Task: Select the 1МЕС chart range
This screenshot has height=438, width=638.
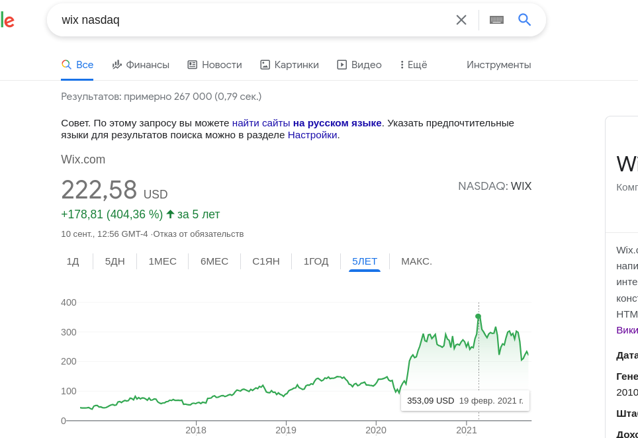Action: point(162,261)
